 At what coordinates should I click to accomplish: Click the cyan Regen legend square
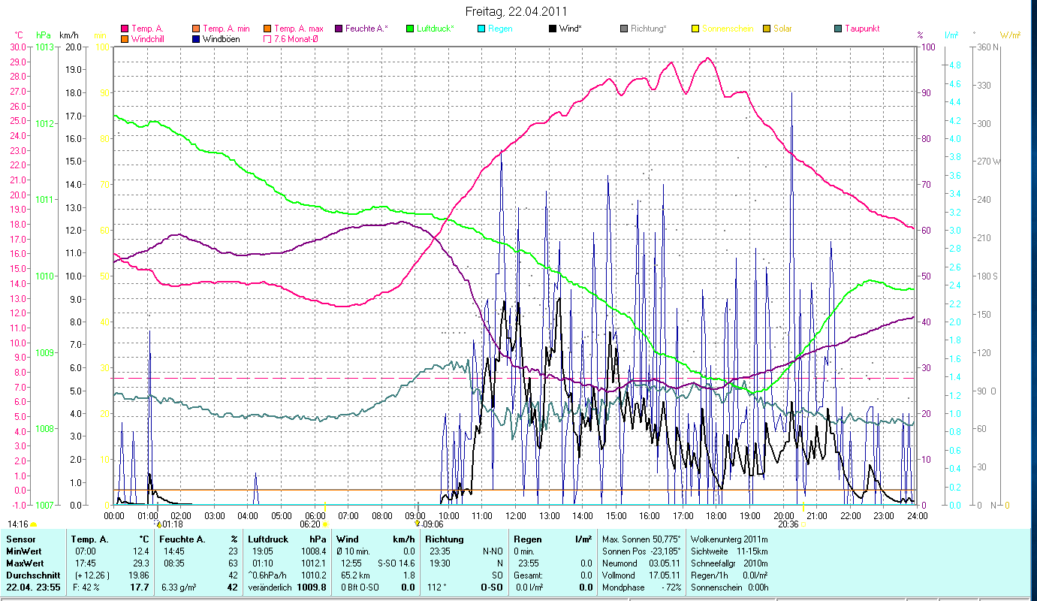(481, 29)
